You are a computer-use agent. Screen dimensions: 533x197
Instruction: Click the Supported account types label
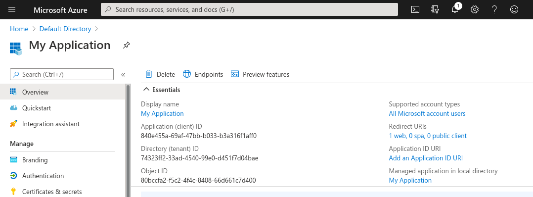coord(424,104)
